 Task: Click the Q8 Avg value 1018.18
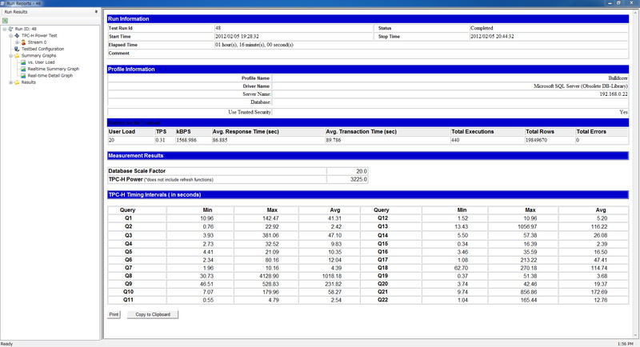coord(332,276)
